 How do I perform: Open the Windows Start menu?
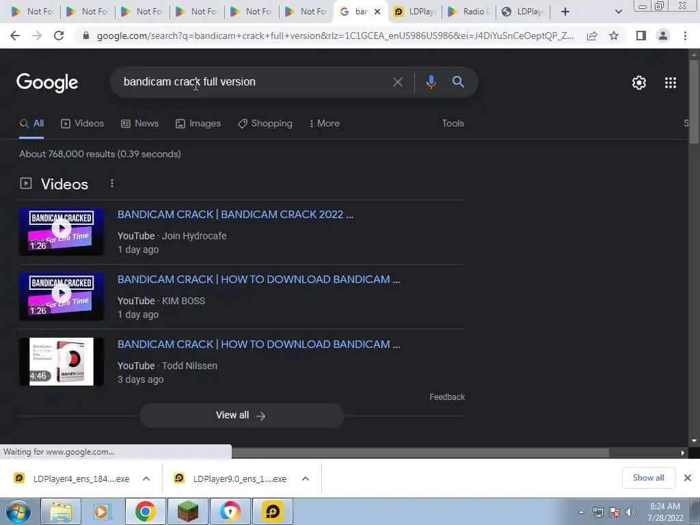(x=18, y=511)
